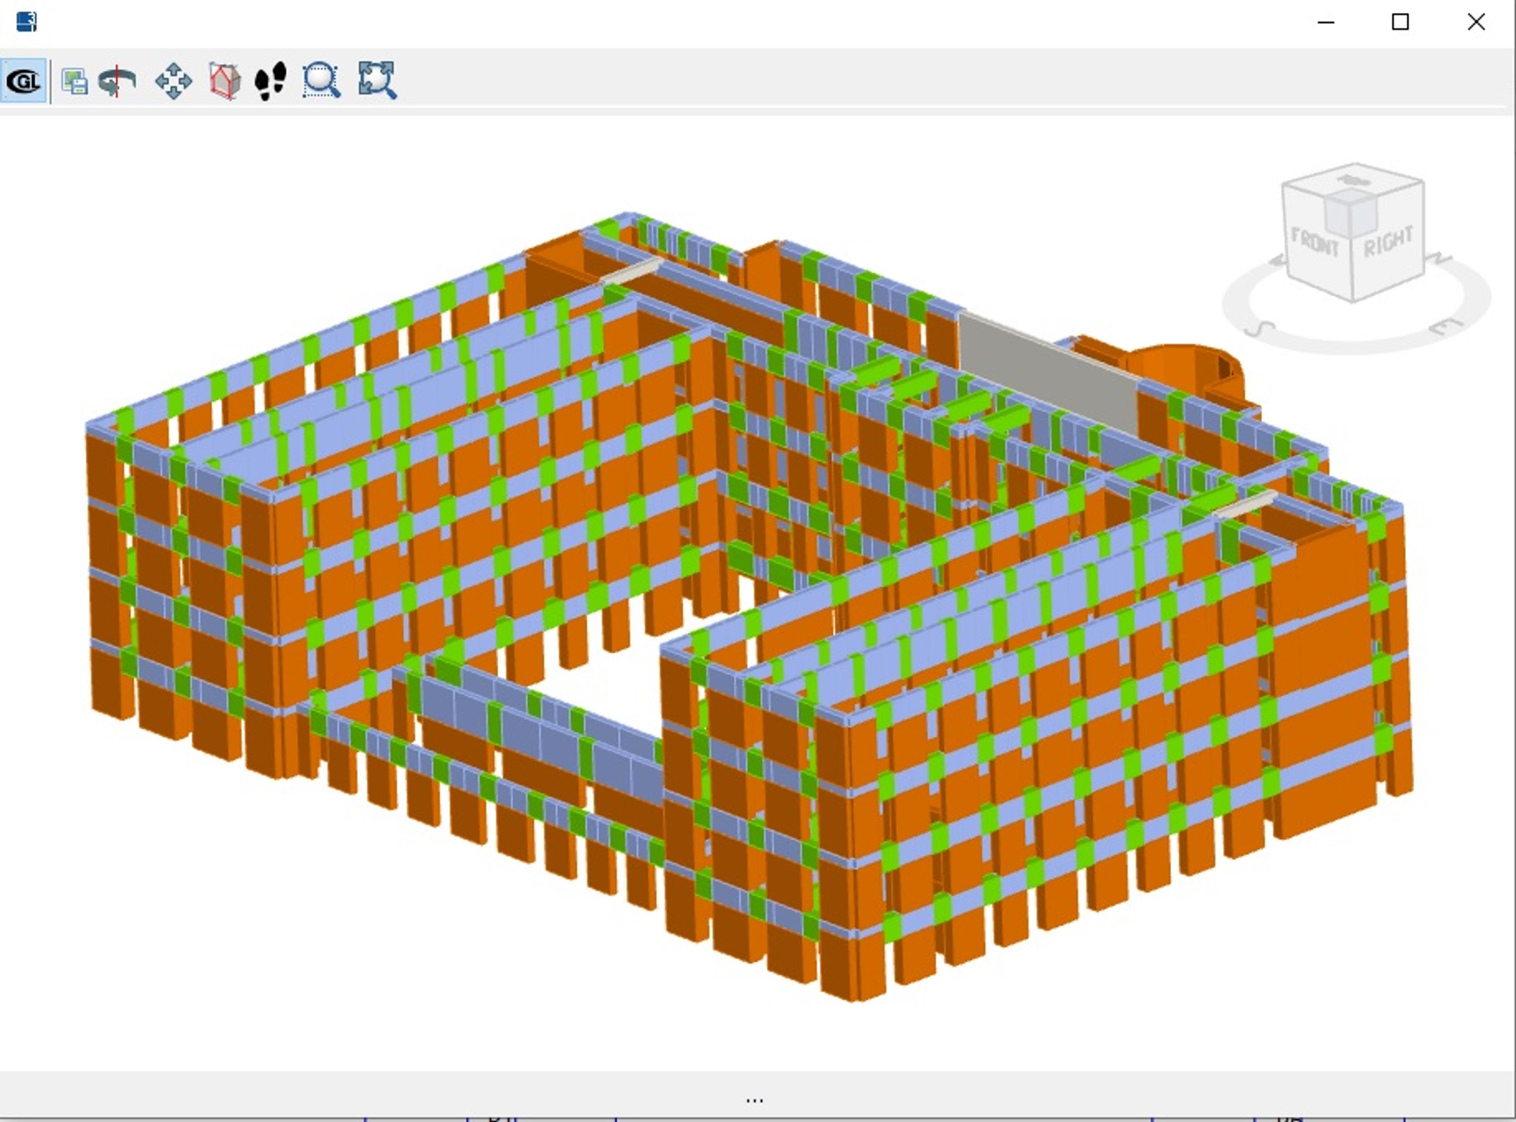Minimize the 3D viewer window
Screen dimensions: 1516x1122
pyautogui.click(x=1326, y=22)
